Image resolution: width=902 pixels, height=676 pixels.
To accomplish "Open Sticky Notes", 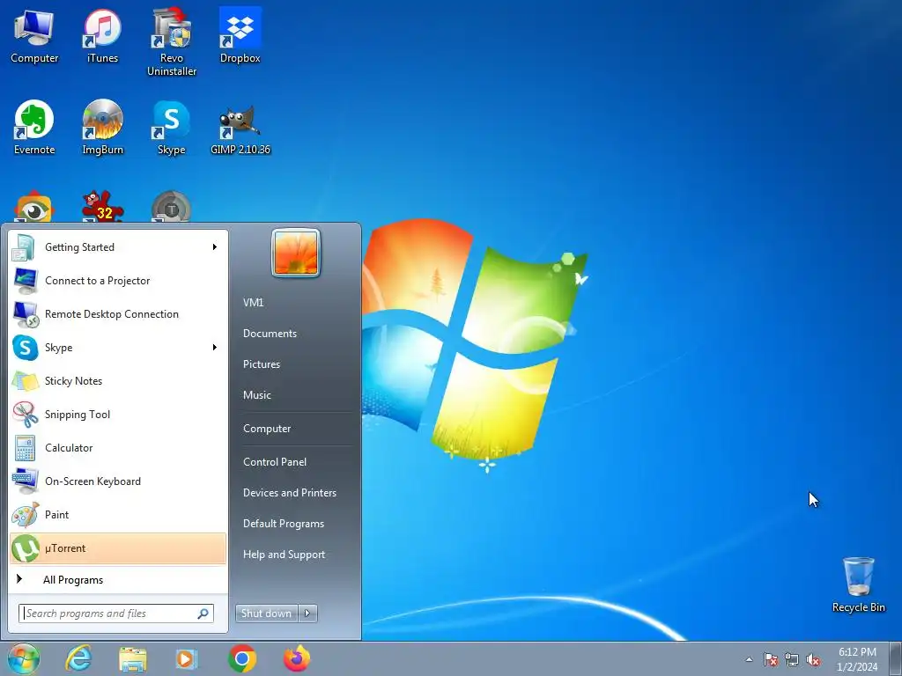I will click(x=118, y=380).
